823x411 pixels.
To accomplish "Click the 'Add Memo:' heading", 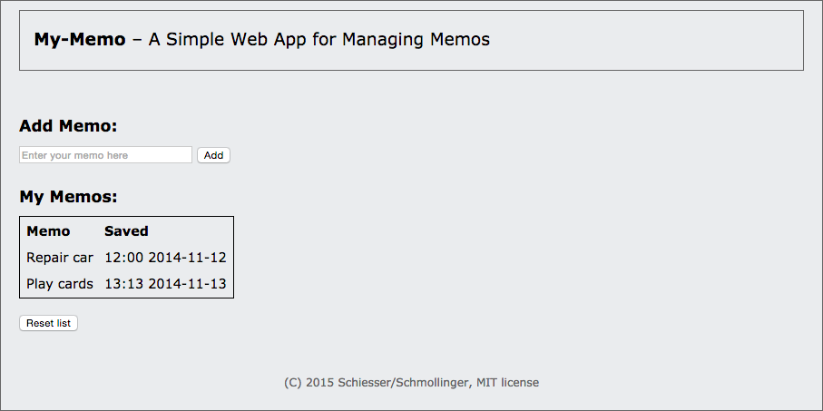I will pyautogui.click(x=68, y=126).
